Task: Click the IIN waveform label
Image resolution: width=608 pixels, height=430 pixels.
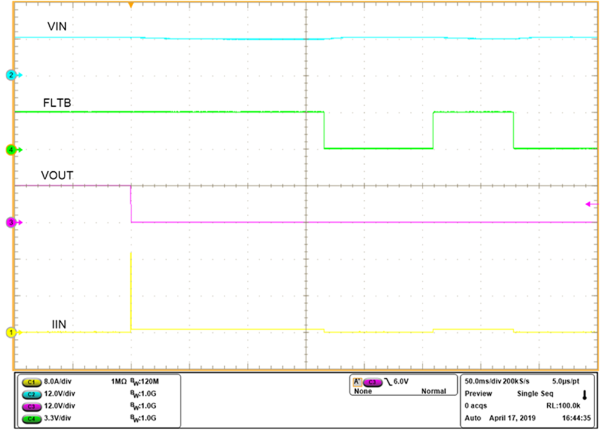Action: (x=59, y=324)
